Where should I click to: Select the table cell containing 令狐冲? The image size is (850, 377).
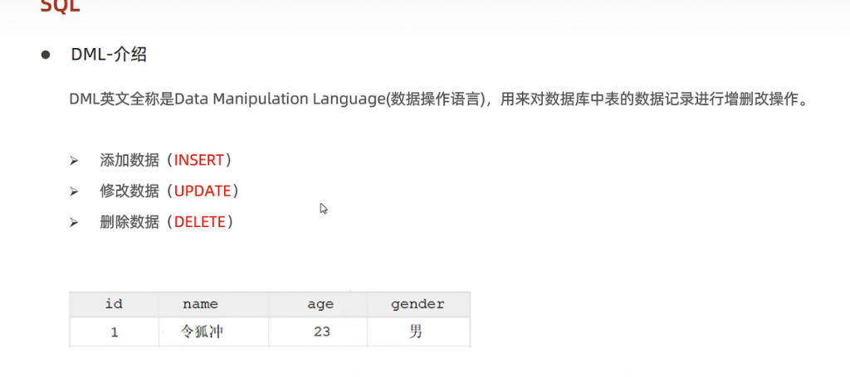(203, 332)
